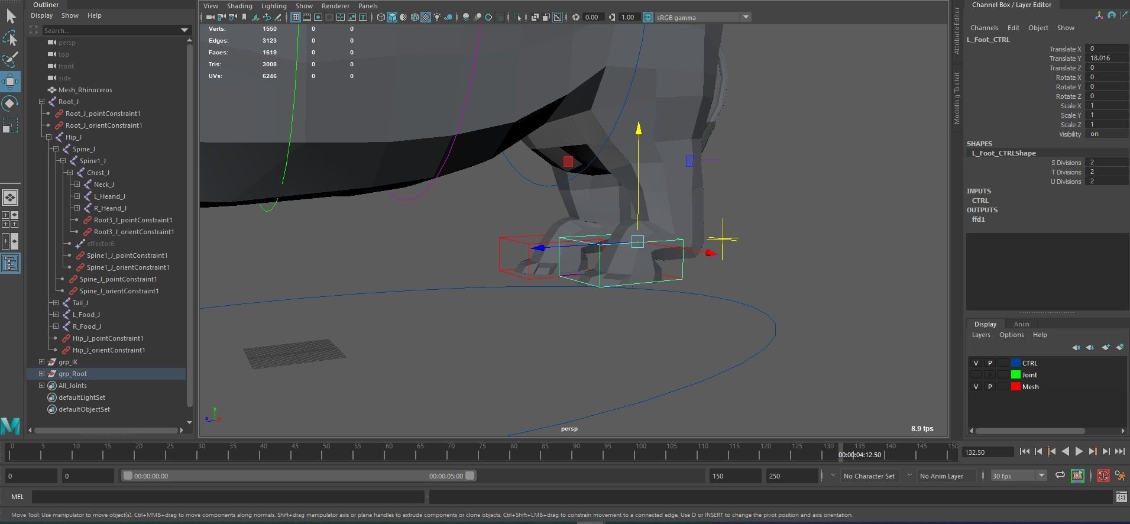1130x524 pixels.
Task: Toggle isolate select icon
Action: click(518, 17)
